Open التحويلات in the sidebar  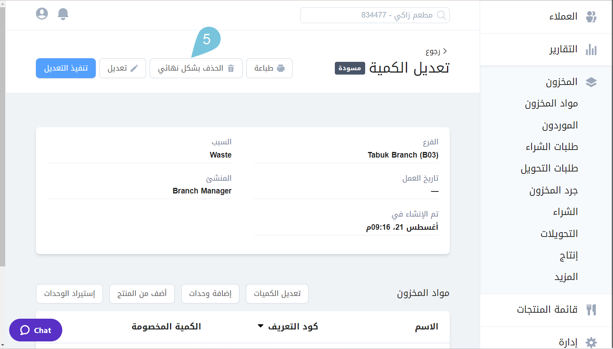[x=559, y=234]
